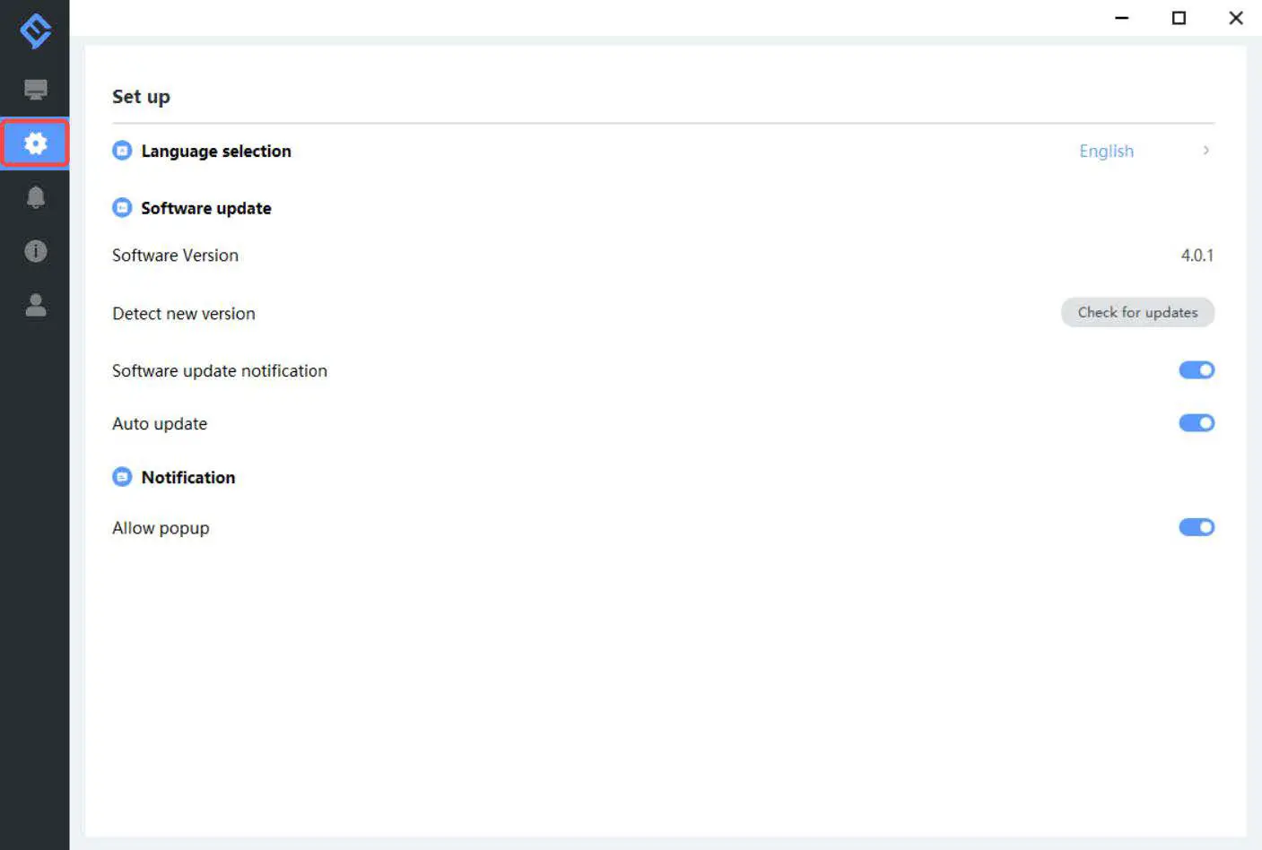Click the software version value 4.0.1
The height and width of the screenshot is (850, 1262).
coord(1197,256)
